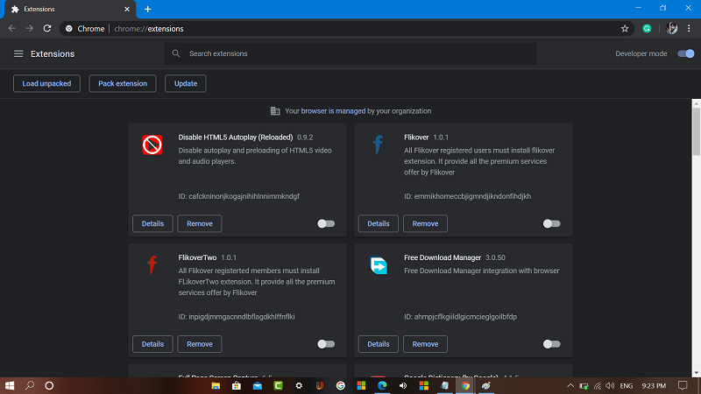Open a new browser tab

(x=147, y=9)
